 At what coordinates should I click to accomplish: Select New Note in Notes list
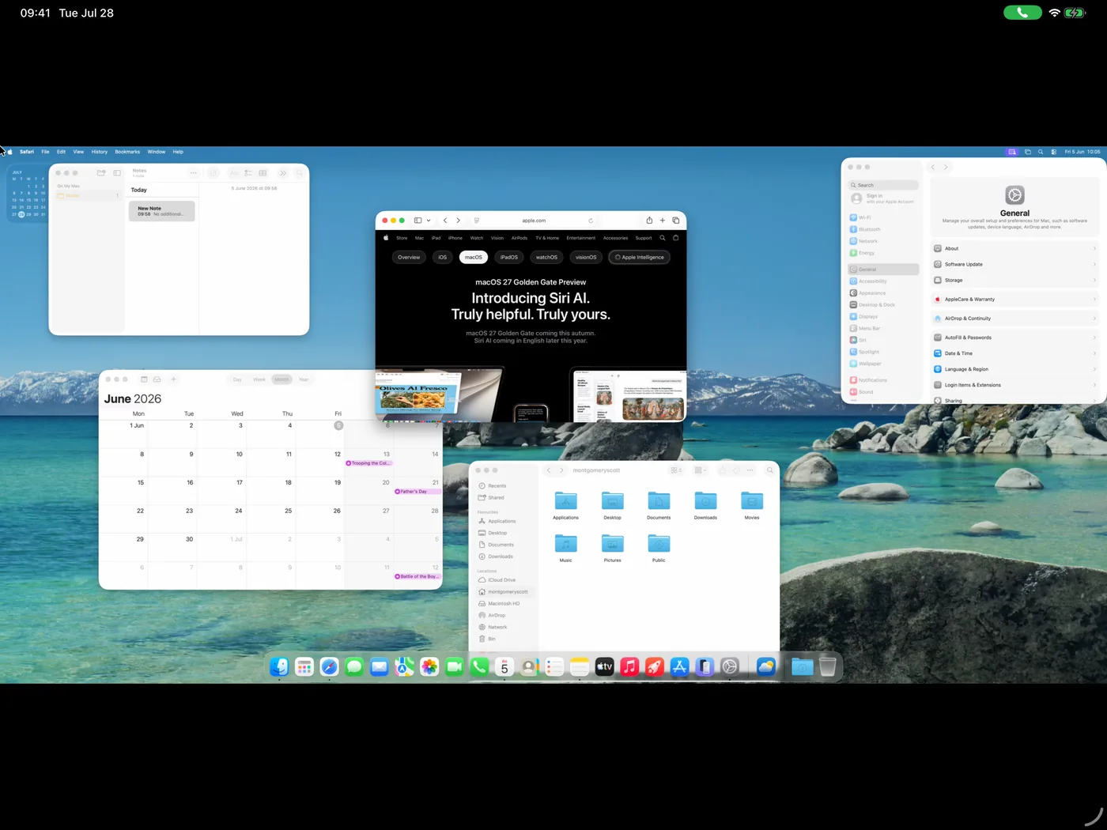pos(161,211)
